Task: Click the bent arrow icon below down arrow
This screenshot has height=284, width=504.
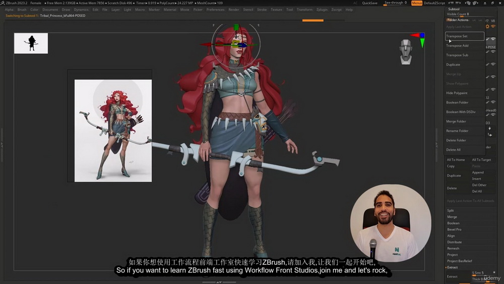Action: (x=490, y=135)
